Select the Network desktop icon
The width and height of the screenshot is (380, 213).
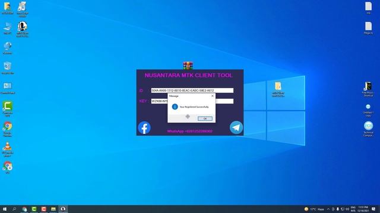[8, 48]
